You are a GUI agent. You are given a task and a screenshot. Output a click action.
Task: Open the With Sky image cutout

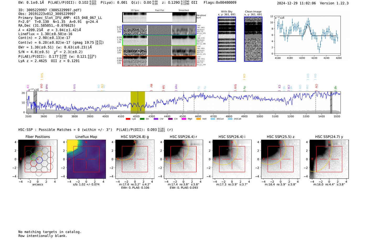227,39
